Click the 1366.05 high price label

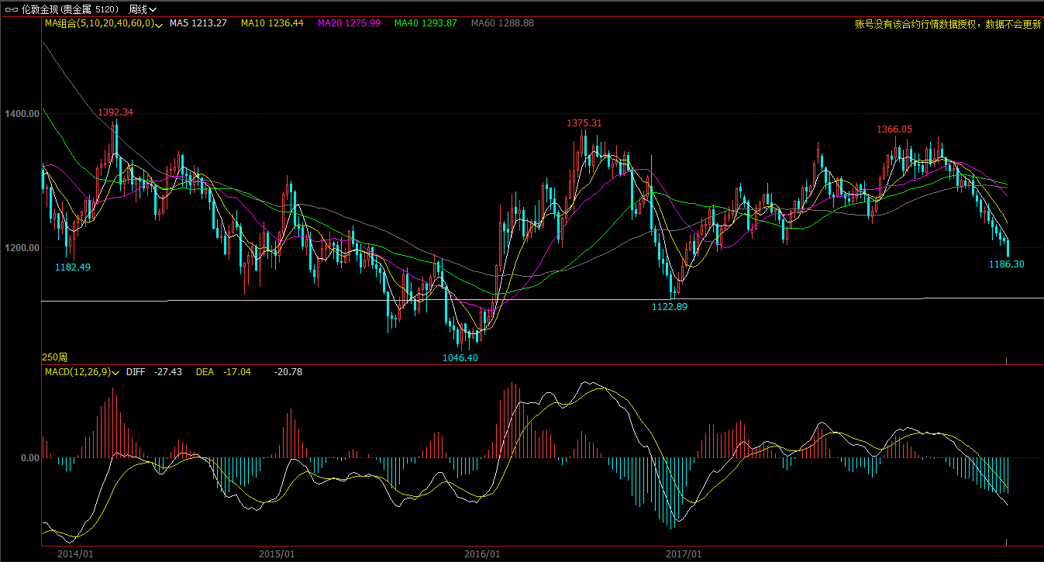point(894,129)
